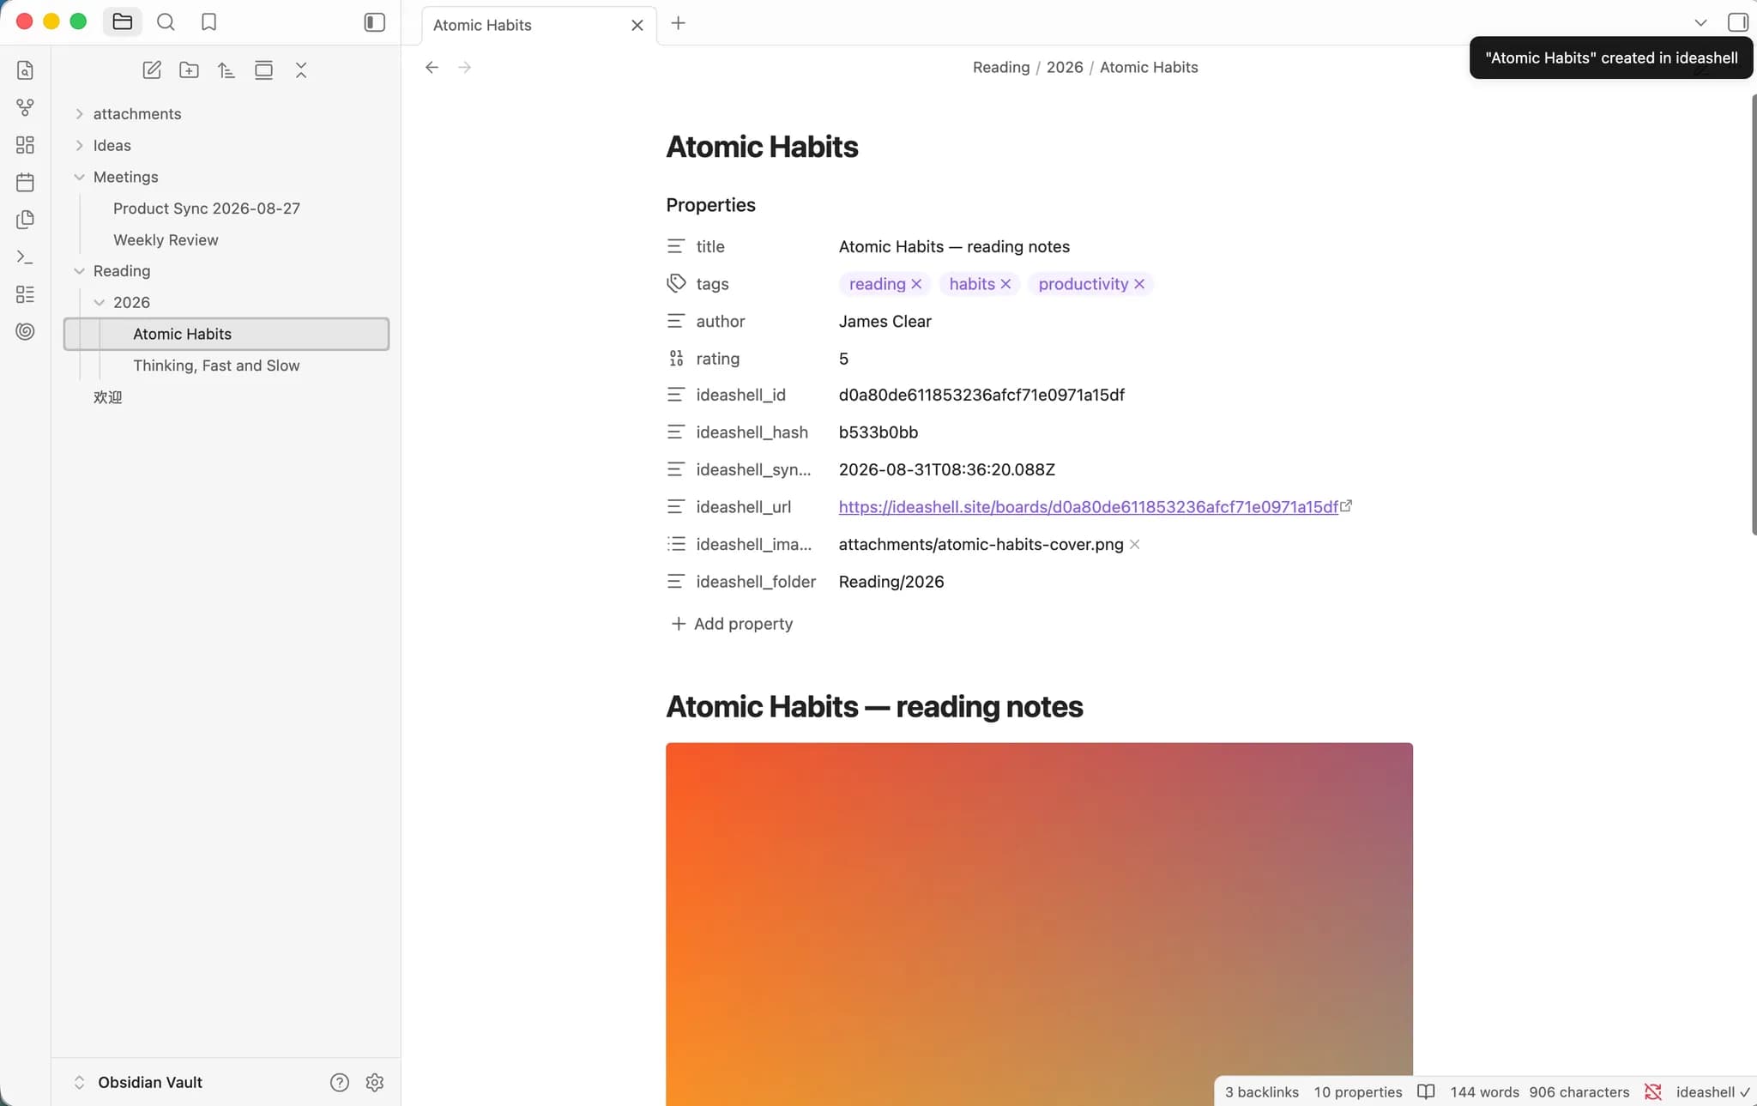This screenshot has height=1106, width=1757.
Task: Open the tab list dropdown chevron
Action: (x=1700, y=22)
